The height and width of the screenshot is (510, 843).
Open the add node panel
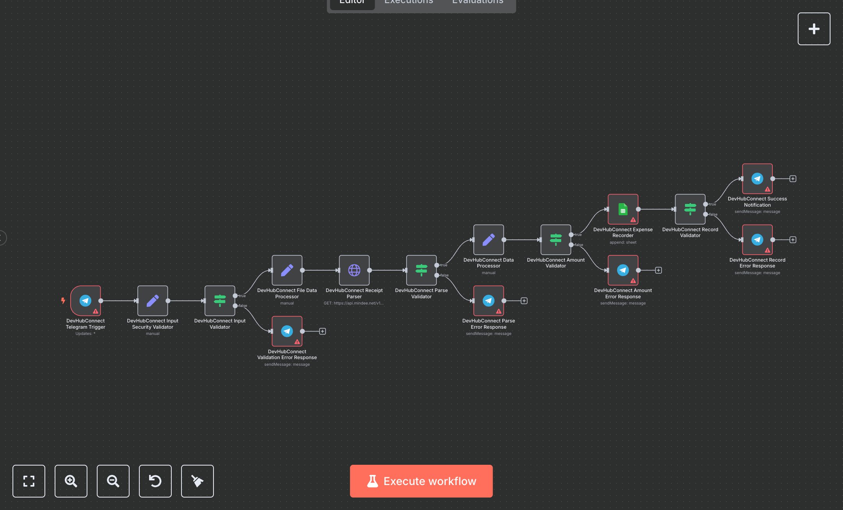coord(814,29)
